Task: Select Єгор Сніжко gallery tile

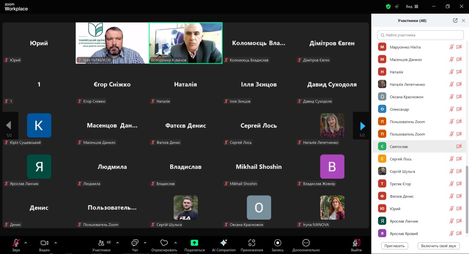Action: pos(112,84)
